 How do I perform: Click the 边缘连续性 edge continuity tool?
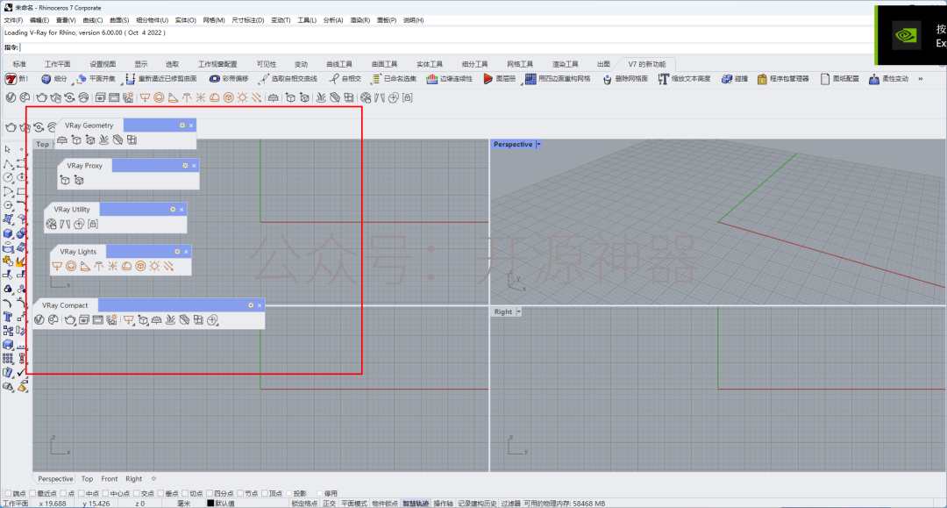[449, 79]
